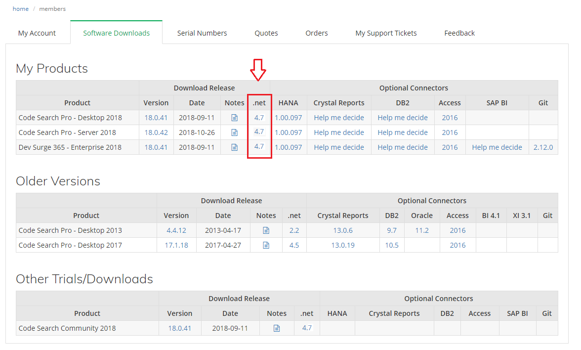The height and width of the screenshot is (350, 581).
Task: Click the date 2017-04-27 cell
Action: pos(223,245)
